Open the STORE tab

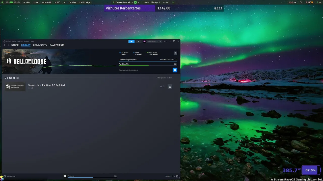[15, 45]
